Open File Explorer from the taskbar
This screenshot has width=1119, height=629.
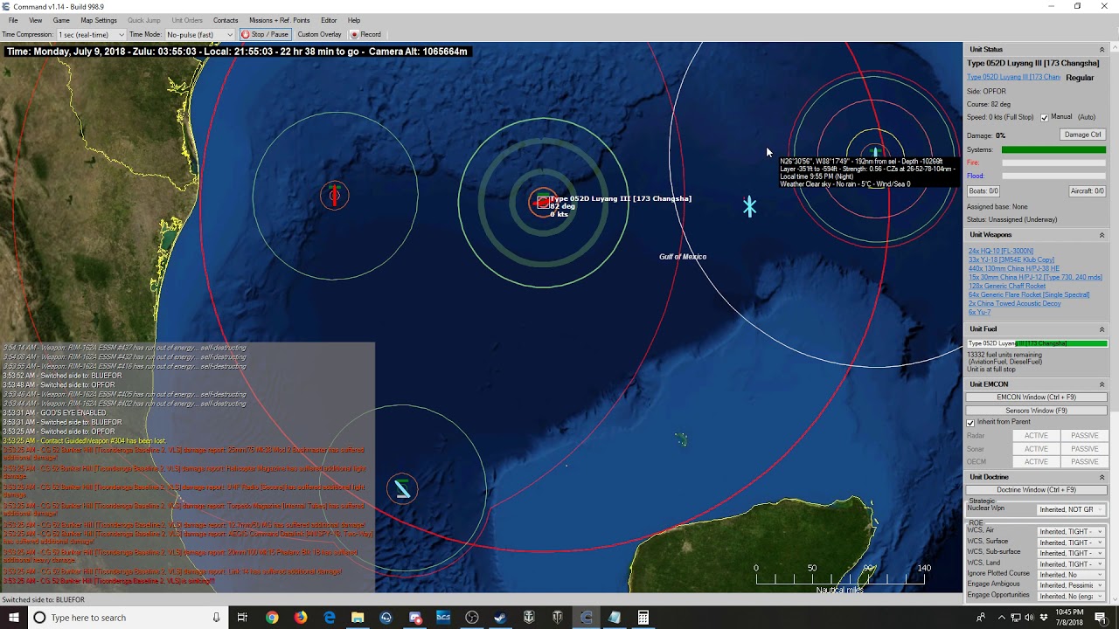point(358,618)
